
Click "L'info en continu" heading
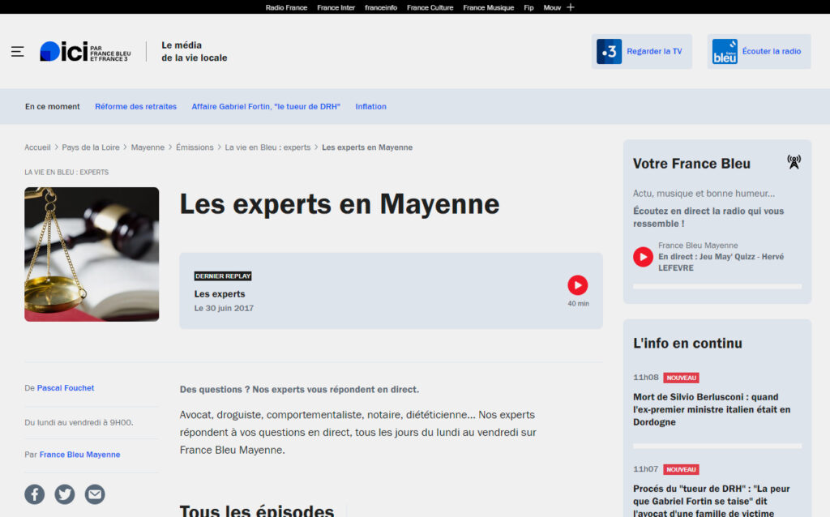click(x=687, y=344)
